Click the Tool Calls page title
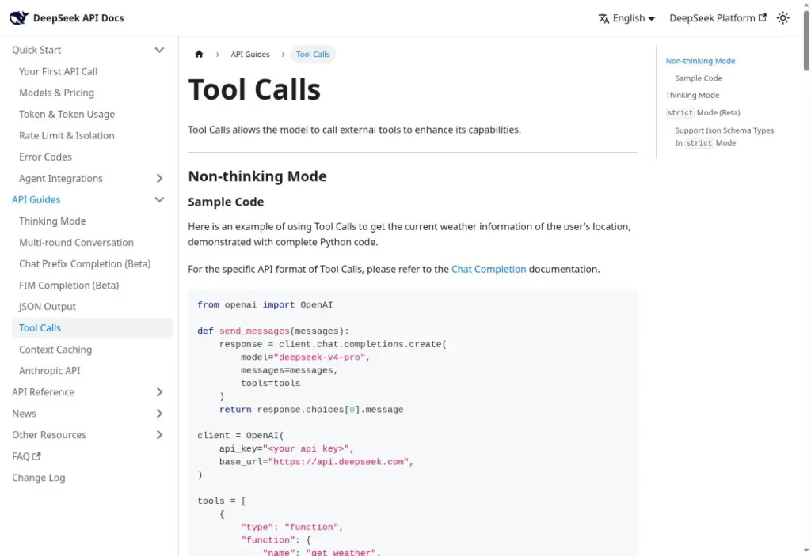 254,89
